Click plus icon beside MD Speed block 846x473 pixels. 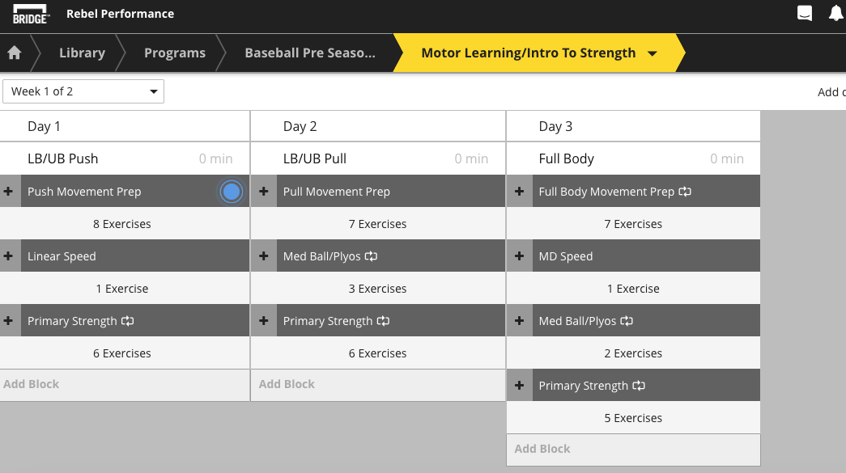click(x=520, y=256)
